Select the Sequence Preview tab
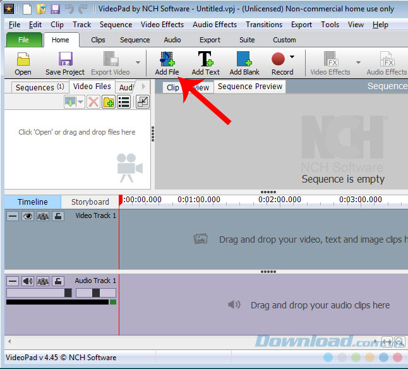This screenshot has width=408, height=369. [250, 87]
